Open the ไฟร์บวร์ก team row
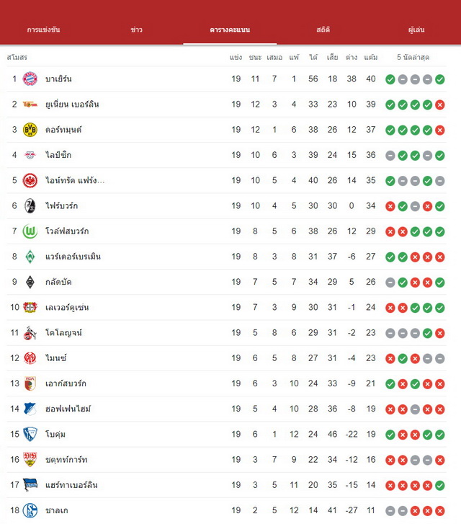Viewport: 461px width, 524px height. click(226, 206)
